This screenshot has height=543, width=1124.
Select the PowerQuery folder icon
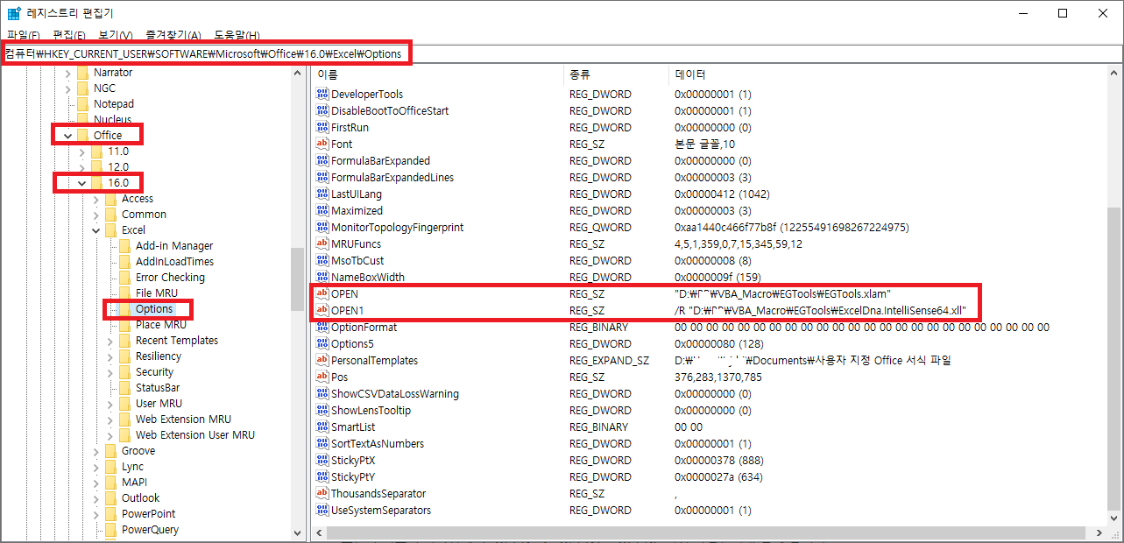pos(110,530)
